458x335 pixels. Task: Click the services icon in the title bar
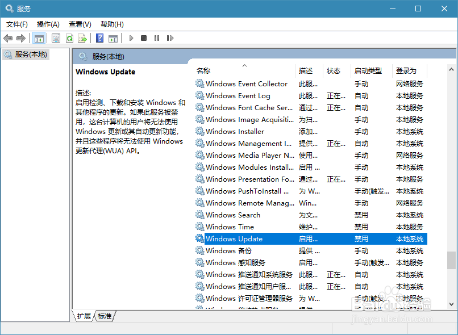(9, 9)
